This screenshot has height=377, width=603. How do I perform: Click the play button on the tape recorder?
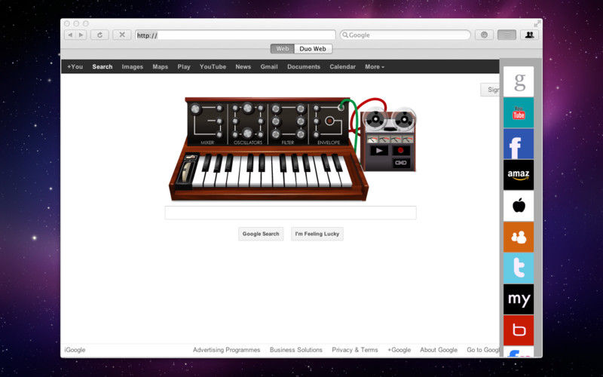tap(379, 151)
